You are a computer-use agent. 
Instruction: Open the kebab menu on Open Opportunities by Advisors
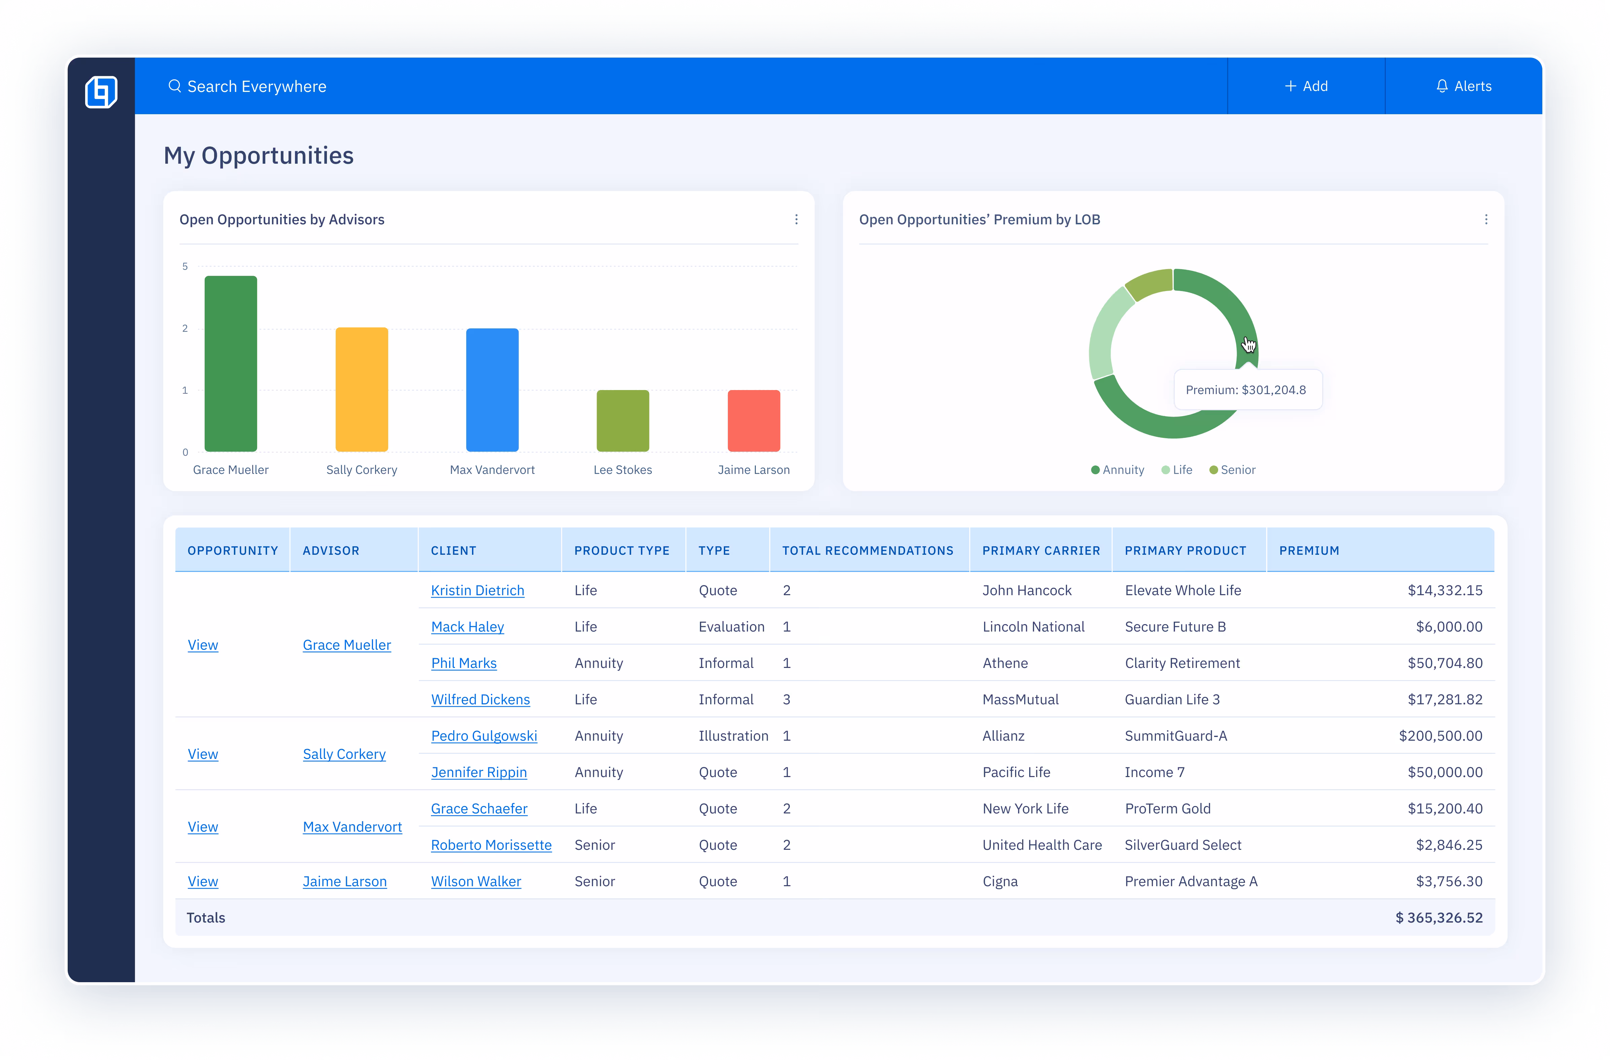(796, 219)
